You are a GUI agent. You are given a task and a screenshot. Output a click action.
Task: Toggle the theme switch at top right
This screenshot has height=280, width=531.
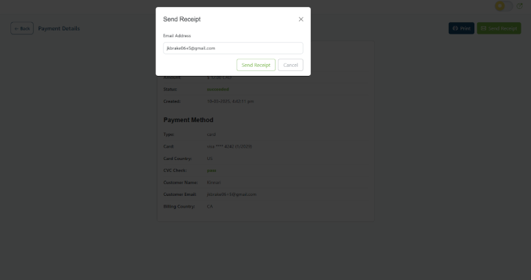click(x=504, y=6)
